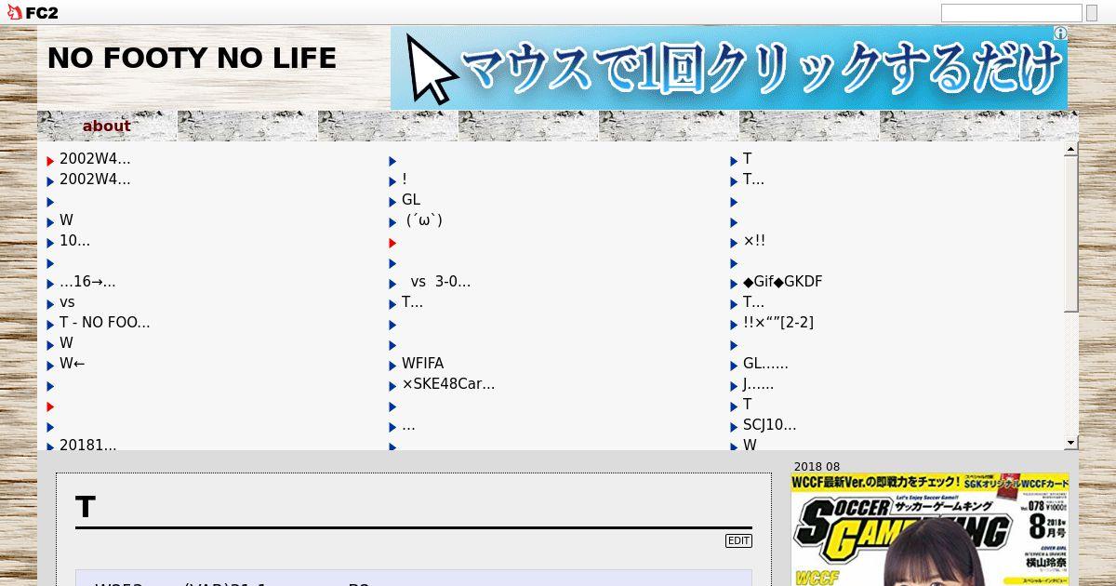Click the FC2 search input field
Screen dimensions: 1116x586
click(x=1012, y=13)
